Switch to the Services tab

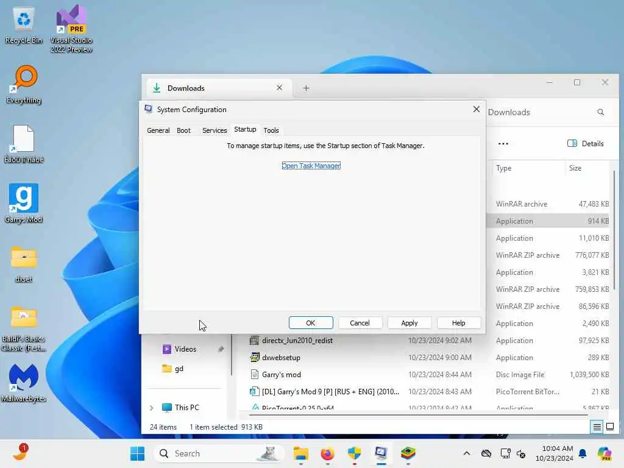point(214,130)
